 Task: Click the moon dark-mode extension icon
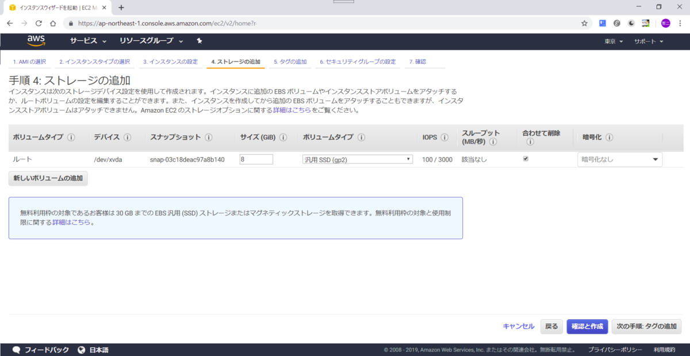631,23
